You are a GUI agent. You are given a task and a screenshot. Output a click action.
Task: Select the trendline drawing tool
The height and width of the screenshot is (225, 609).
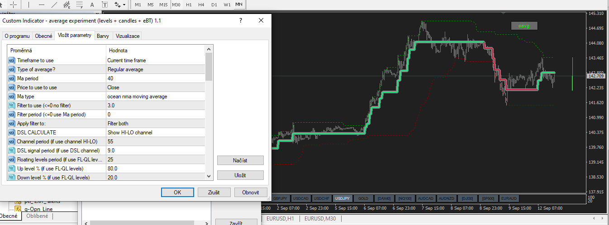tap(54, 5)
